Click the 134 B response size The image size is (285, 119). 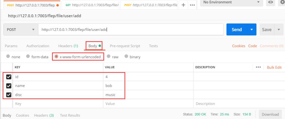(x=247, y=114)
